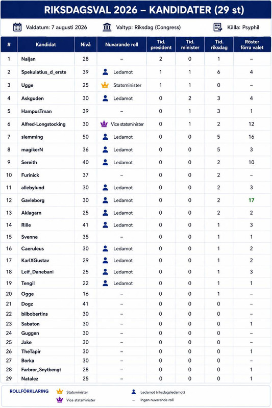Click the source document icon beside Källa
Viewport: 272px width, 408px height.
point(218,27)
